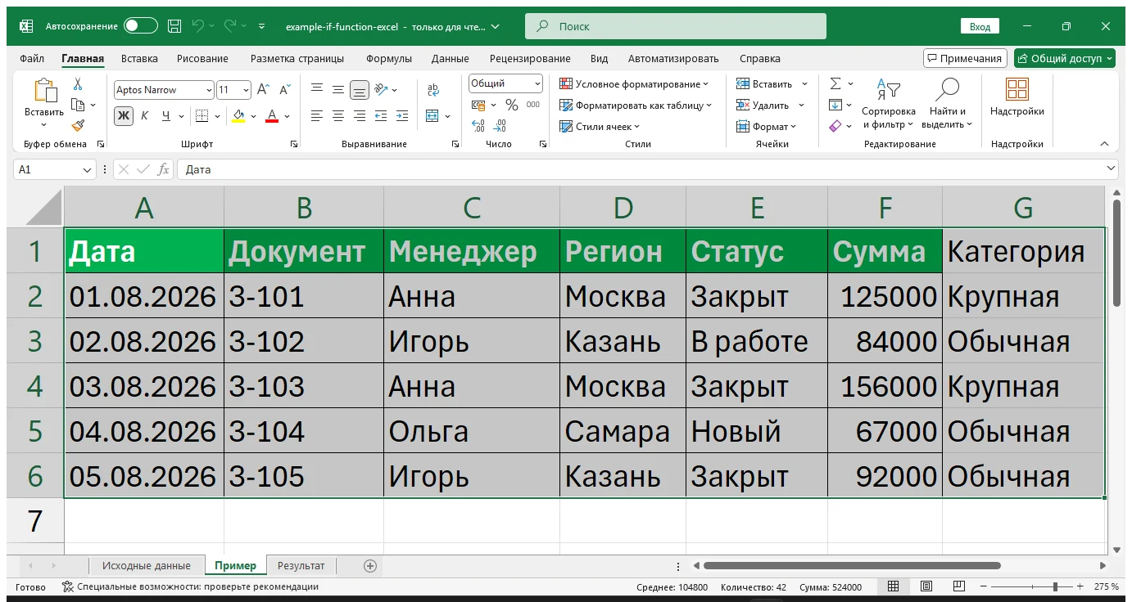Switch to sheet Результат
This screenshot has height=602, width=1132.
301,565
